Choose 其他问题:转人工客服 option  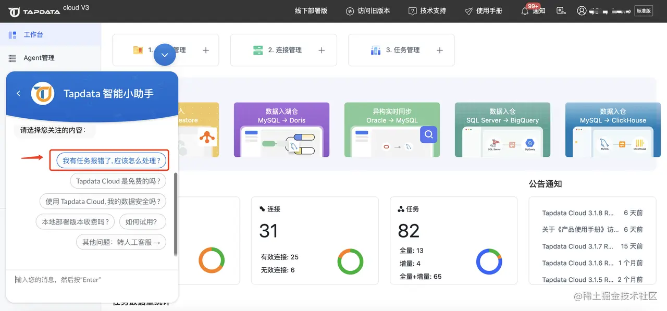(121, 242)
